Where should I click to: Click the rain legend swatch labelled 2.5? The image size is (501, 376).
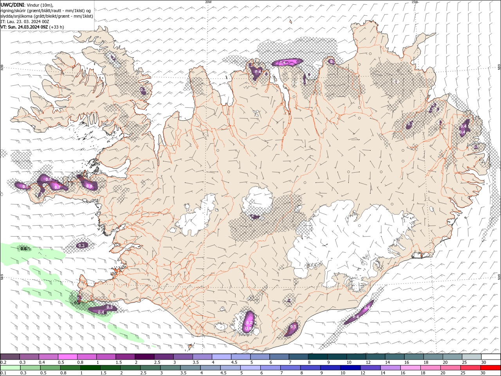tap(150, 368)
